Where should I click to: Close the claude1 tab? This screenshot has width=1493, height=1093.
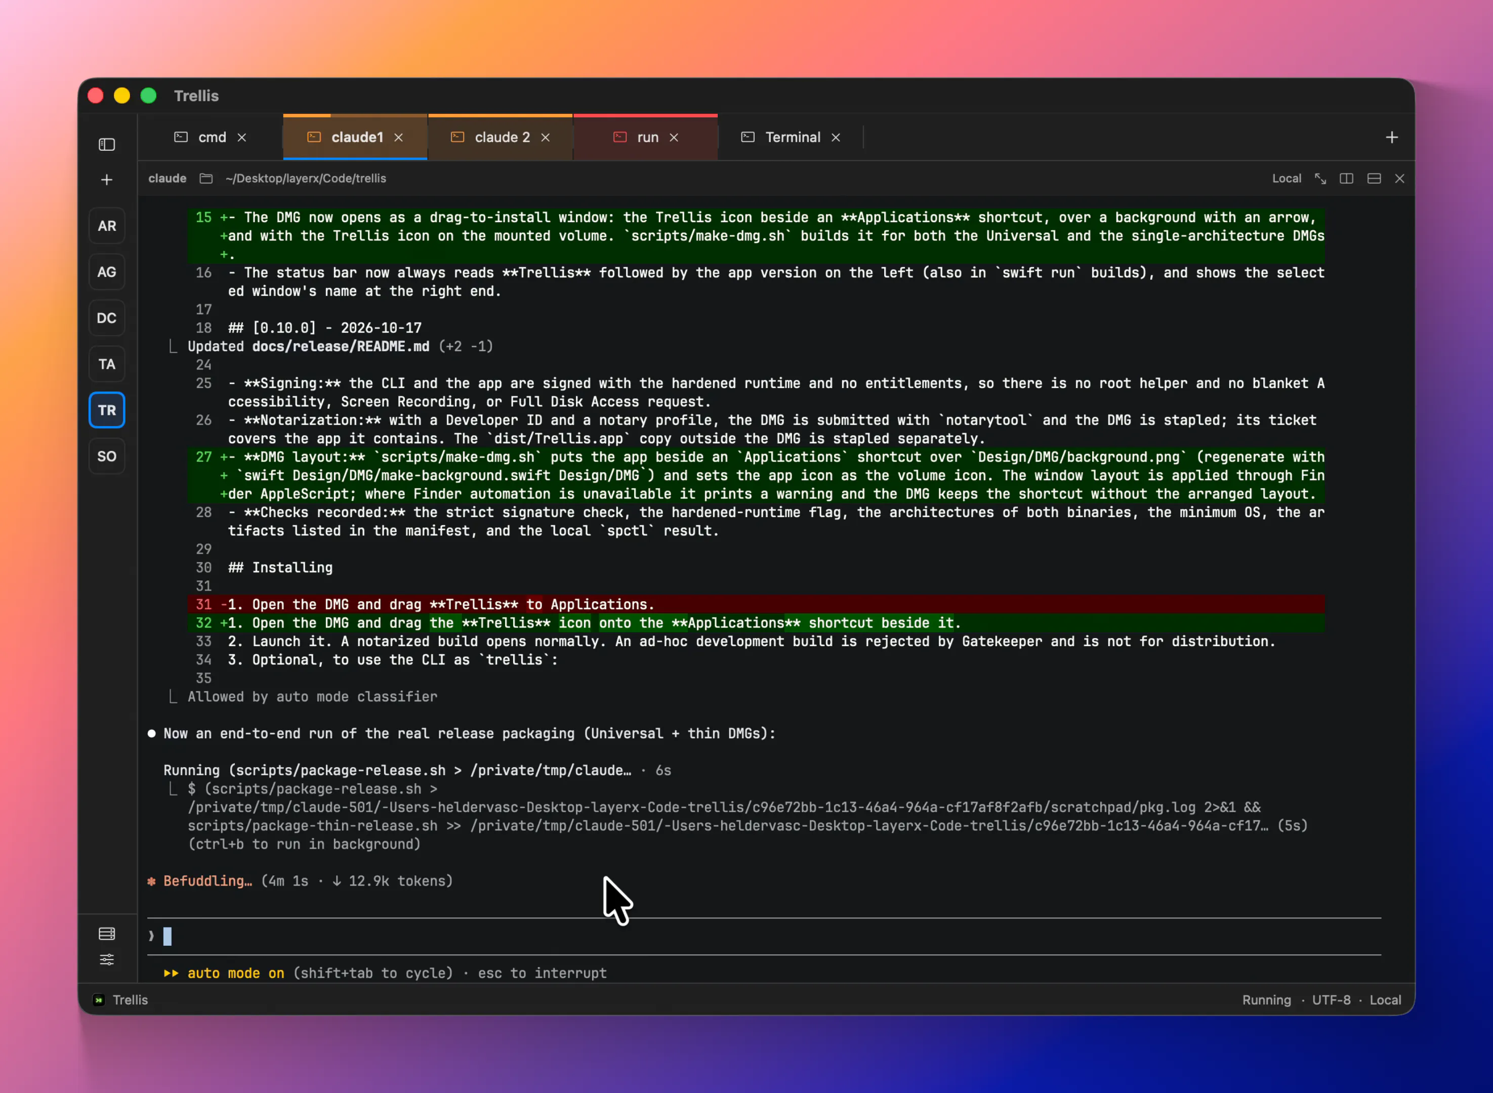click(398, 137)
